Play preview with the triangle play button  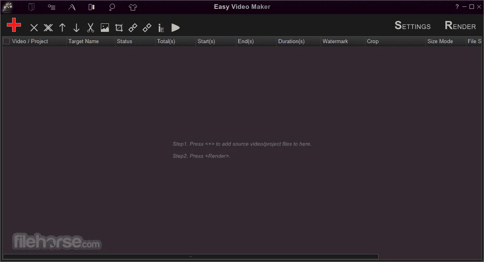[x=175, y=27]
